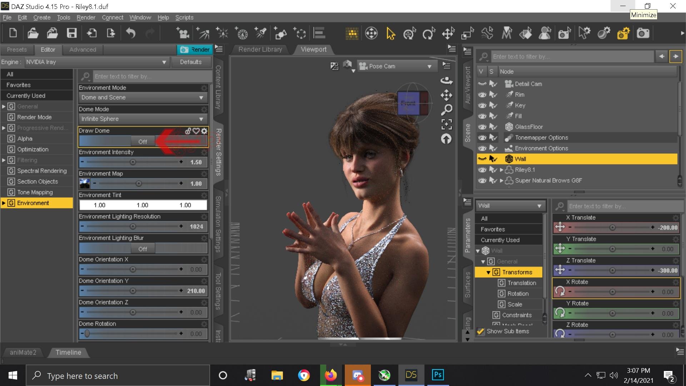Toggle Draw Dome Off switch
Viewport: 686px width, 386px height.
coord(143,142)
